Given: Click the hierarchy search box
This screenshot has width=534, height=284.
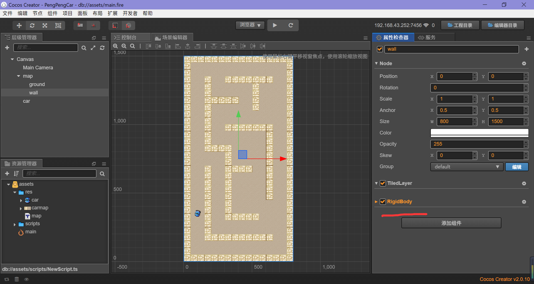Looking at the screenshot, I should click(46, 48).
